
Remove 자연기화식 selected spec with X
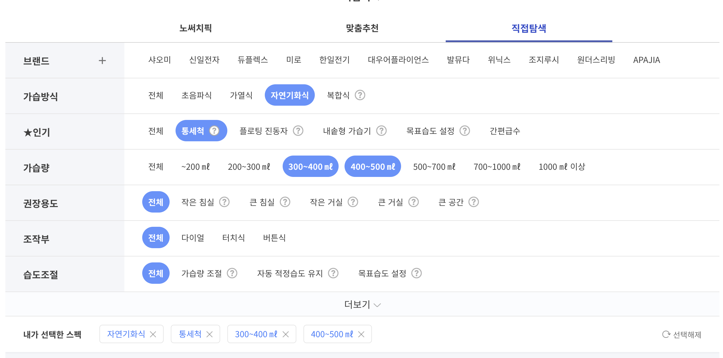[x=153, y=334]
